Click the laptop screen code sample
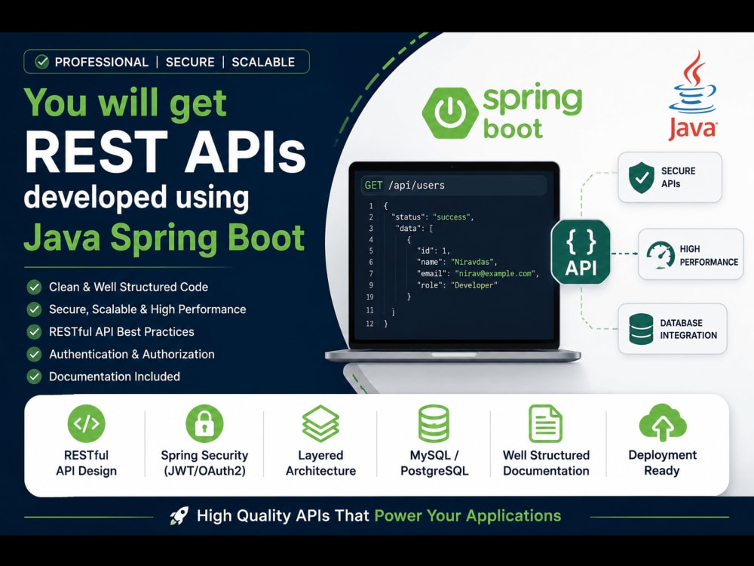Image resolution: width=754 pixels, height=566 pixels. (x=453, y=255)
